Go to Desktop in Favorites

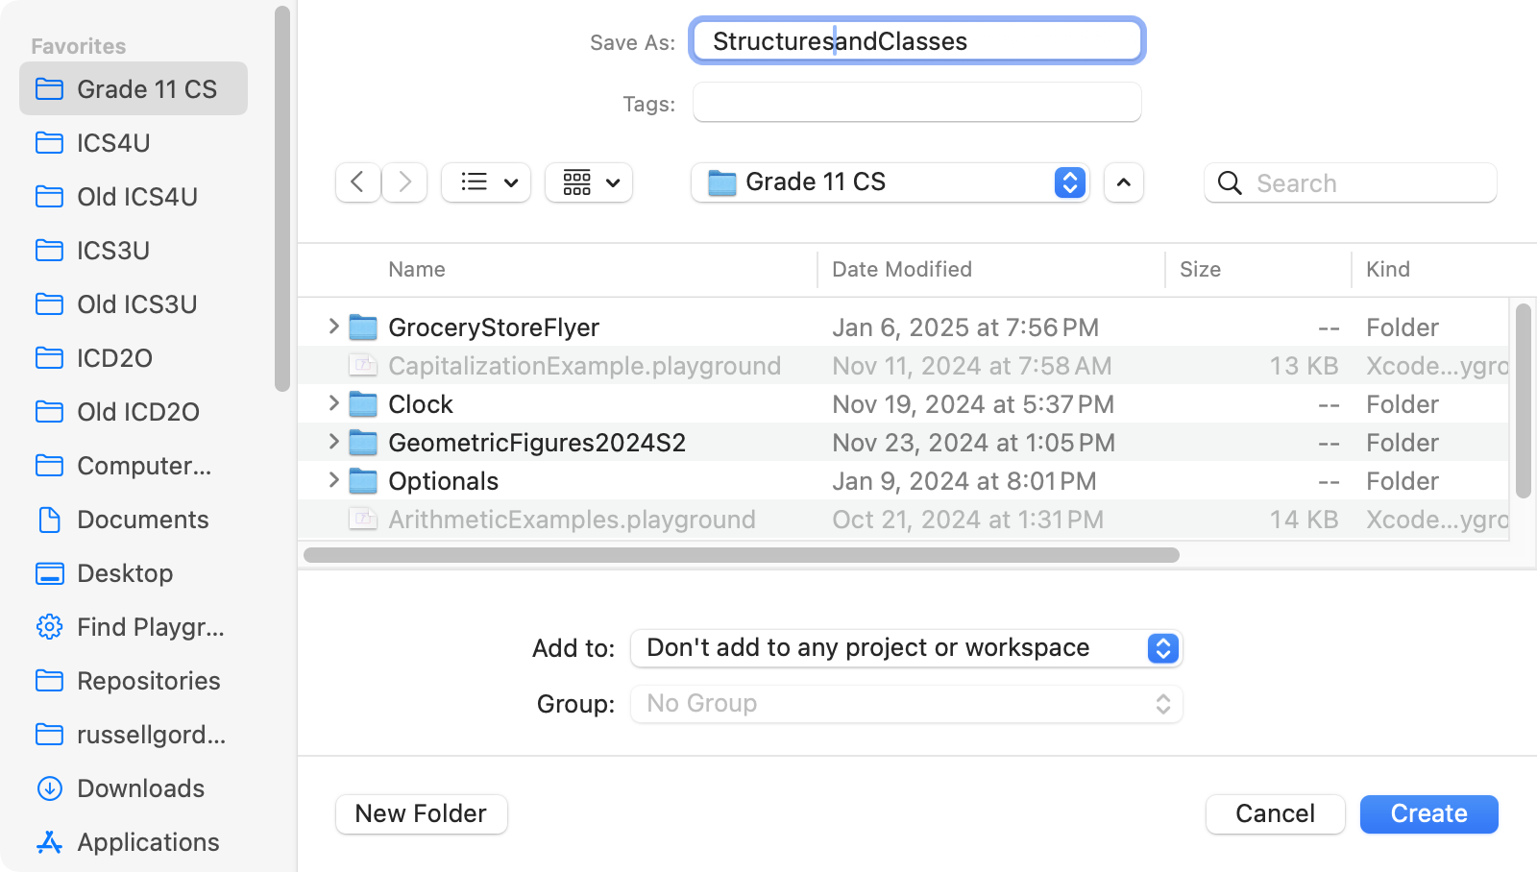(125, 573)
